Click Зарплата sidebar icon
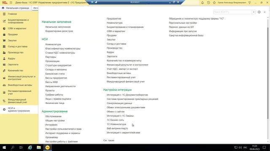The width and height of the screenshot is (270, 151). click(4, 65)
